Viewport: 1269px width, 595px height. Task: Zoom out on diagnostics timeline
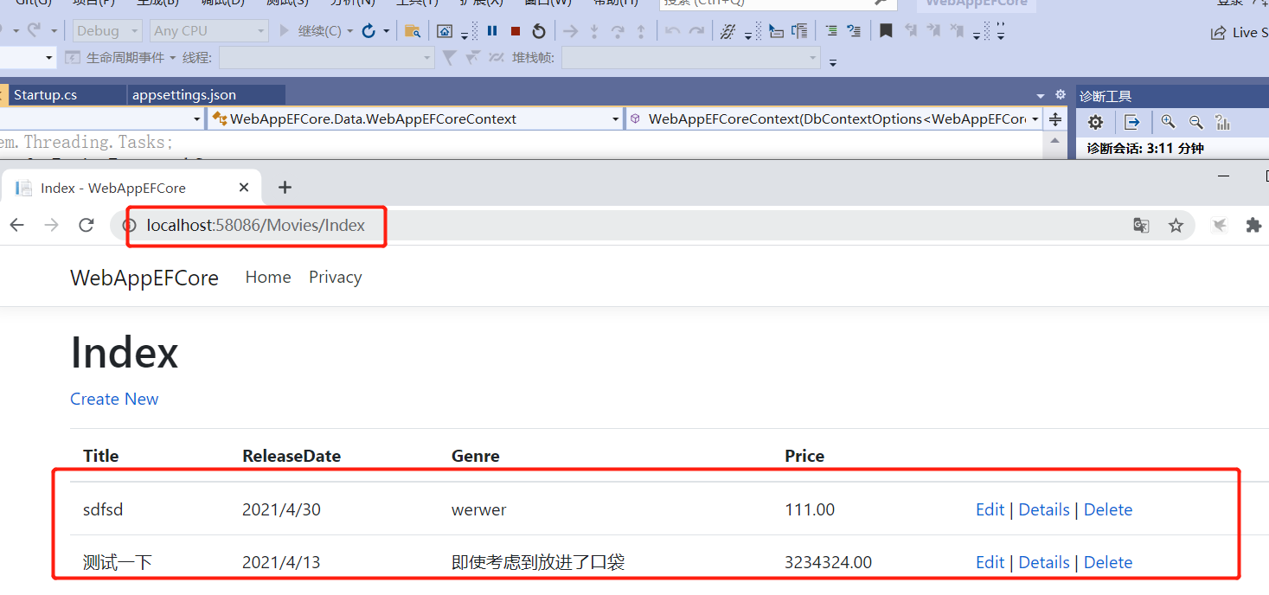1195,122
